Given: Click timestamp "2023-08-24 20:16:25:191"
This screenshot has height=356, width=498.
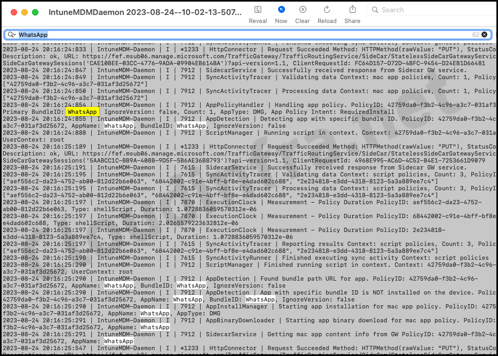Looking at the screenshot, I should [44, 167].
